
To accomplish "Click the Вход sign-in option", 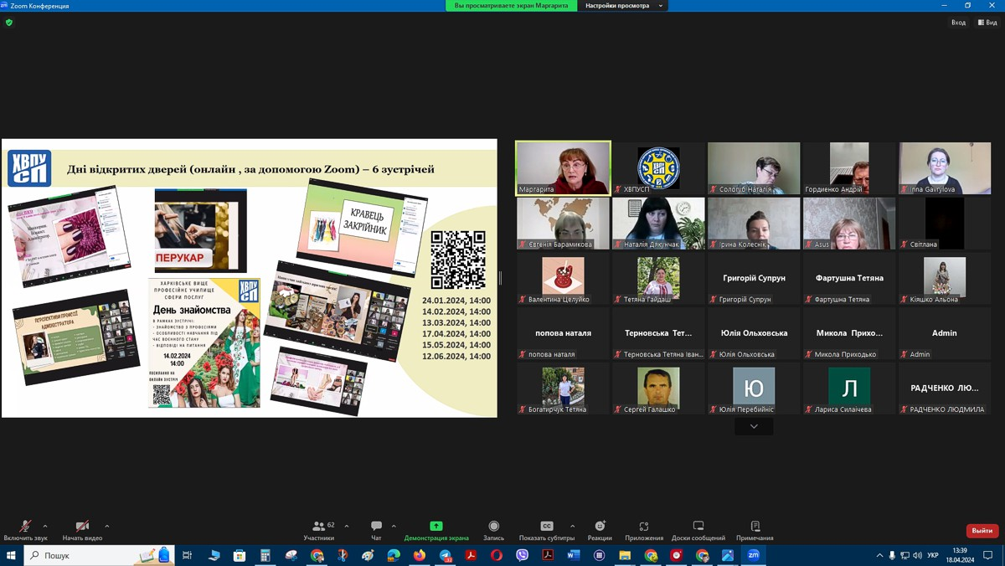I will click(959, 23).
